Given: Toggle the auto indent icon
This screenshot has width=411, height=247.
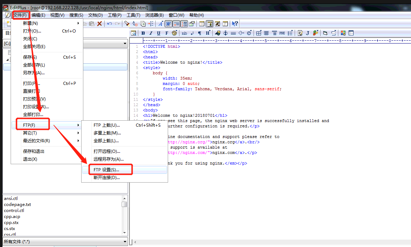Looking at the screenshot, I should tap(176, 24).
